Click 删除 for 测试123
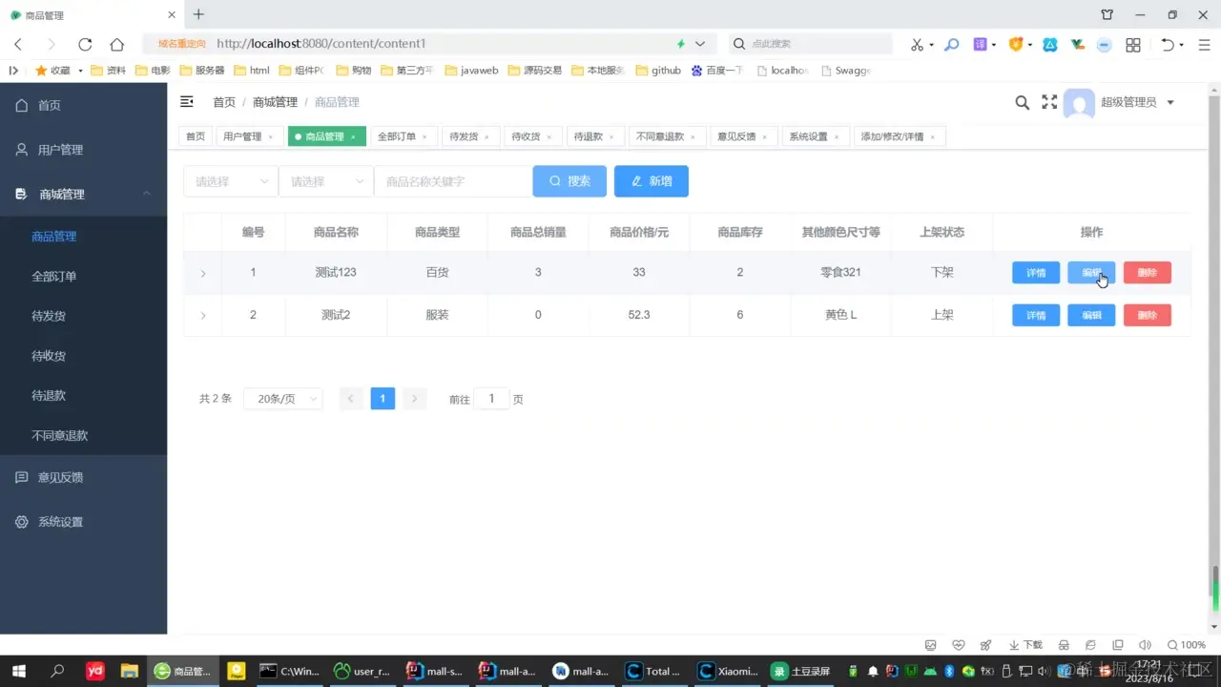This screenshot has width=1221, height=687. [1148, 273]
